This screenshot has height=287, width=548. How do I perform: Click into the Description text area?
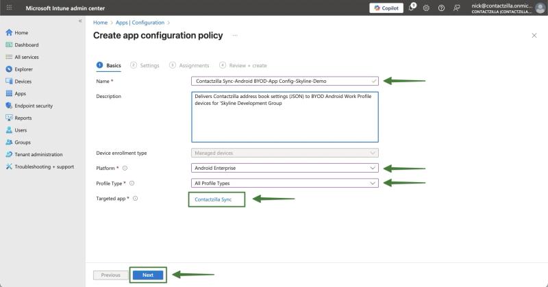[284, 117]
